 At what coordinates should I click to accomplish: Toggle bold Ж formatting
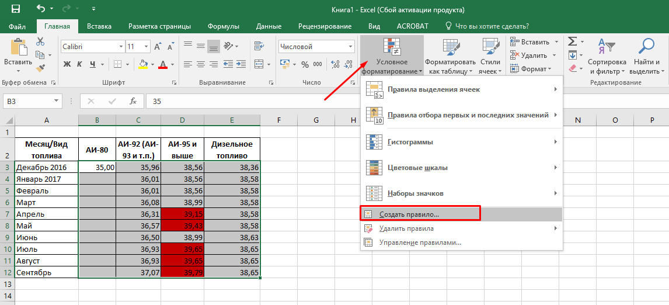(67, 64)
